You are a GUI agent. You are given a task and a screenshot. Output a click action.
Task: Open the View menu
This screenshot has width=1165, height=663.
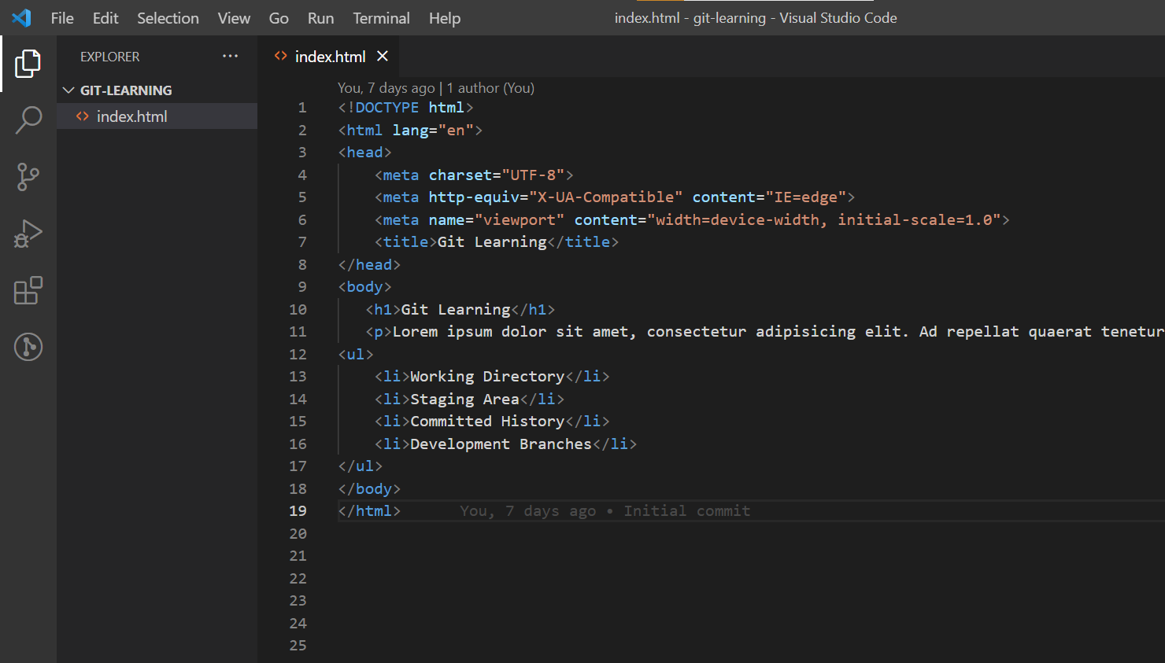tap(234, 18)
